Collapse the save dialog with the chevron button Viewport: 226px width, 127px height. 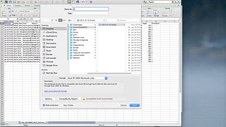click(111, 9)
